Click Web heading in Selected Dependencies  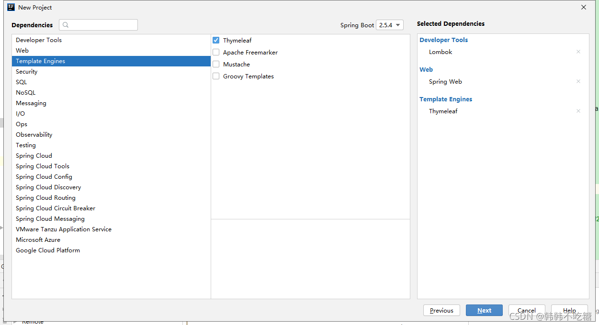coord(426,69)
